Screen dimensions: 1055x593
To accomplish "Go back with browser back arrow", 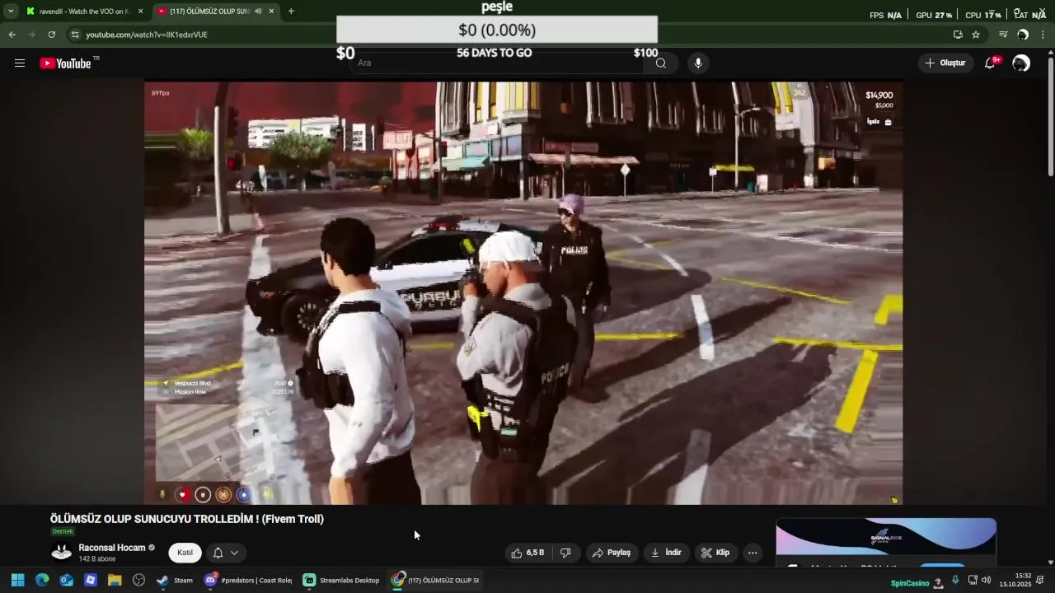I will pos(12,35).
